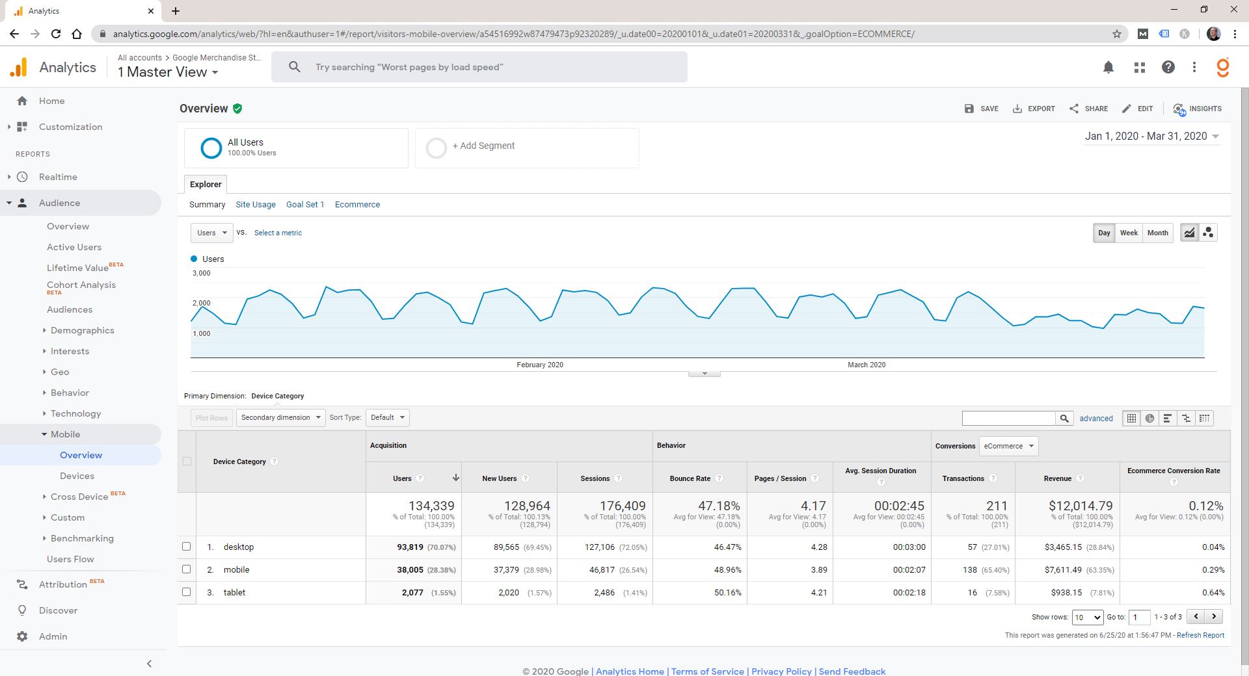Viewport: 1249px width, 676px height.
Task: Go to the previous table page arrow
Action: pos(1196,616)
